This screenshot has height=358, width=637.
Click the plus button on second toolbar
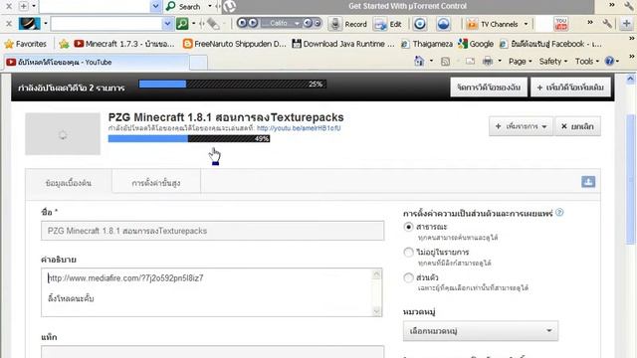tap(626, 24)
